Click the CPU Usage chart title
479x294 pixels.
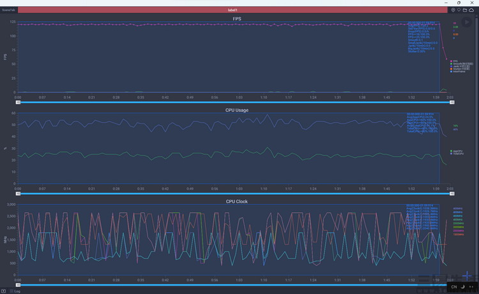tap(237, 110)
